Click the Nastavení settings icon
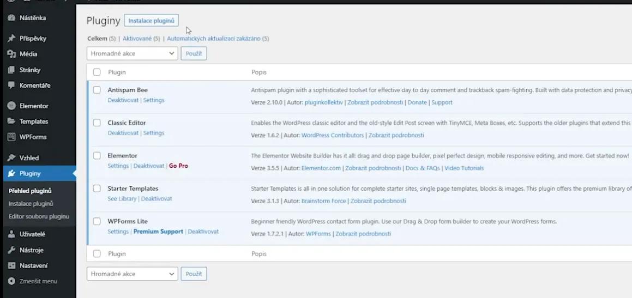 click(x=11, y=266)
